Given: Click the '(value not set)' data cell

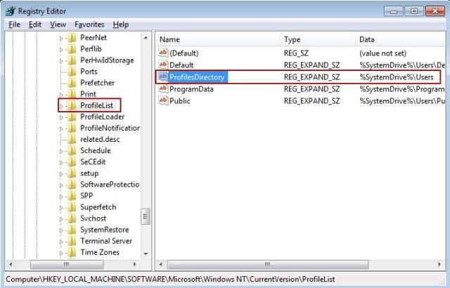Looking at the screenshot, I should click(x=382, y=53).
